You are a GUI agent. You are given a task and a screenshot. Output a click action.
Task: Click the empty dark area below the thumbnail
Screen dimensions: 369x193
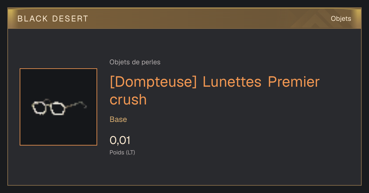[x=58, y=165]
